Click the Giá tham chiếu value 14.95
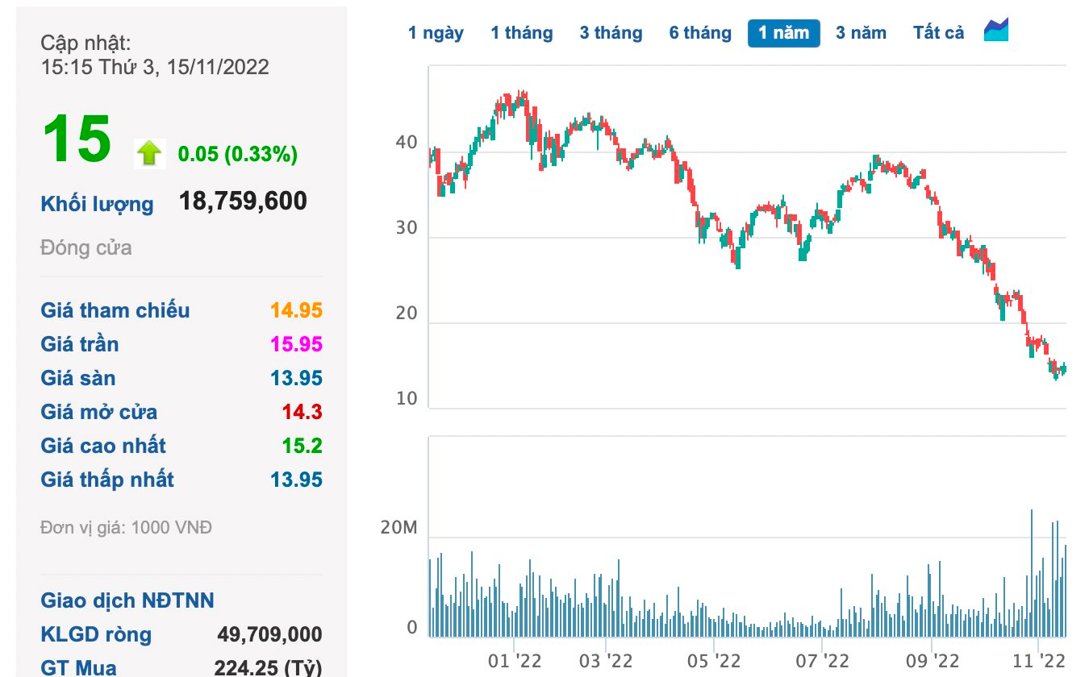The height and width of the screenshot is (677, 1089). click(x=296, y=310)
